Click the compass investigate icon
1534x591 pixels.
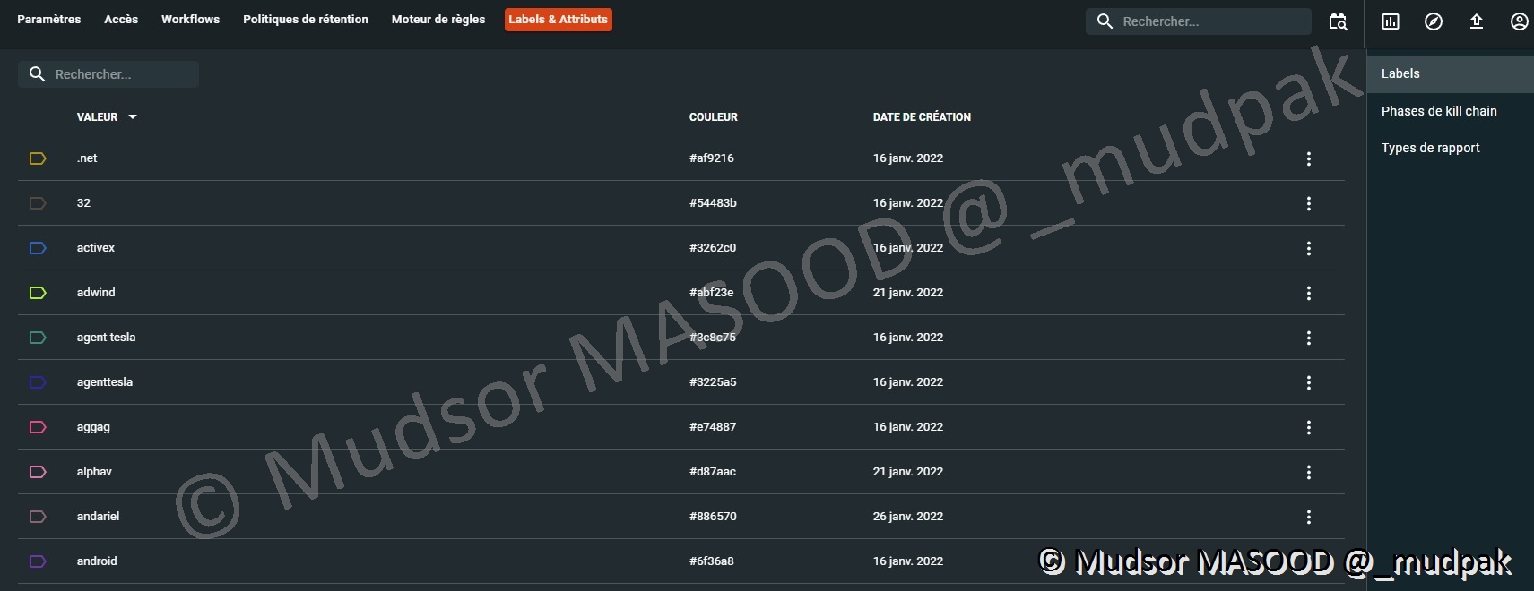1434,21
